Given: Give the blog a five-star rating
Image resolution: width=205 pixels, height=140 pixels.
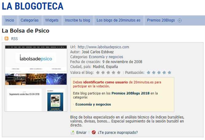Looking at the screenshot, I should pyautogui.click(x=119, y=73).
